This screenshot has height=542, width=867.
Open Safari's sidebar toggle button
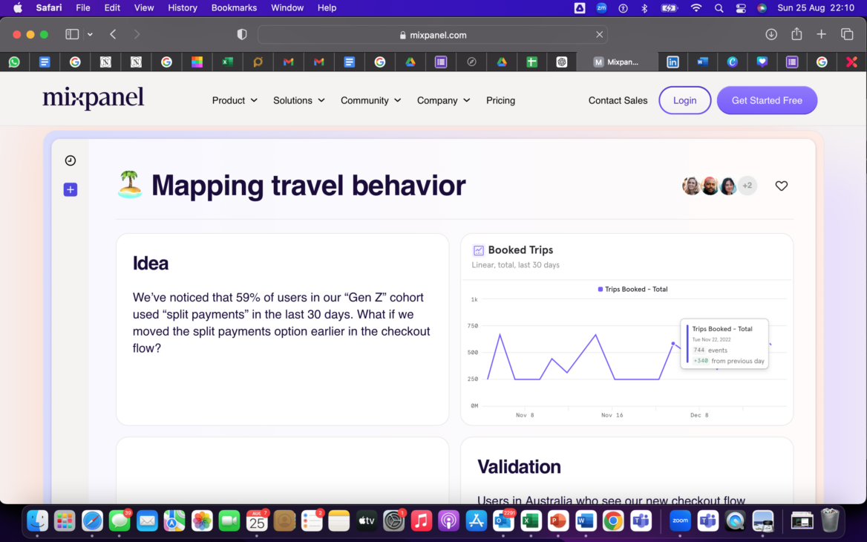pyautogui.click(x=72, y=34)
